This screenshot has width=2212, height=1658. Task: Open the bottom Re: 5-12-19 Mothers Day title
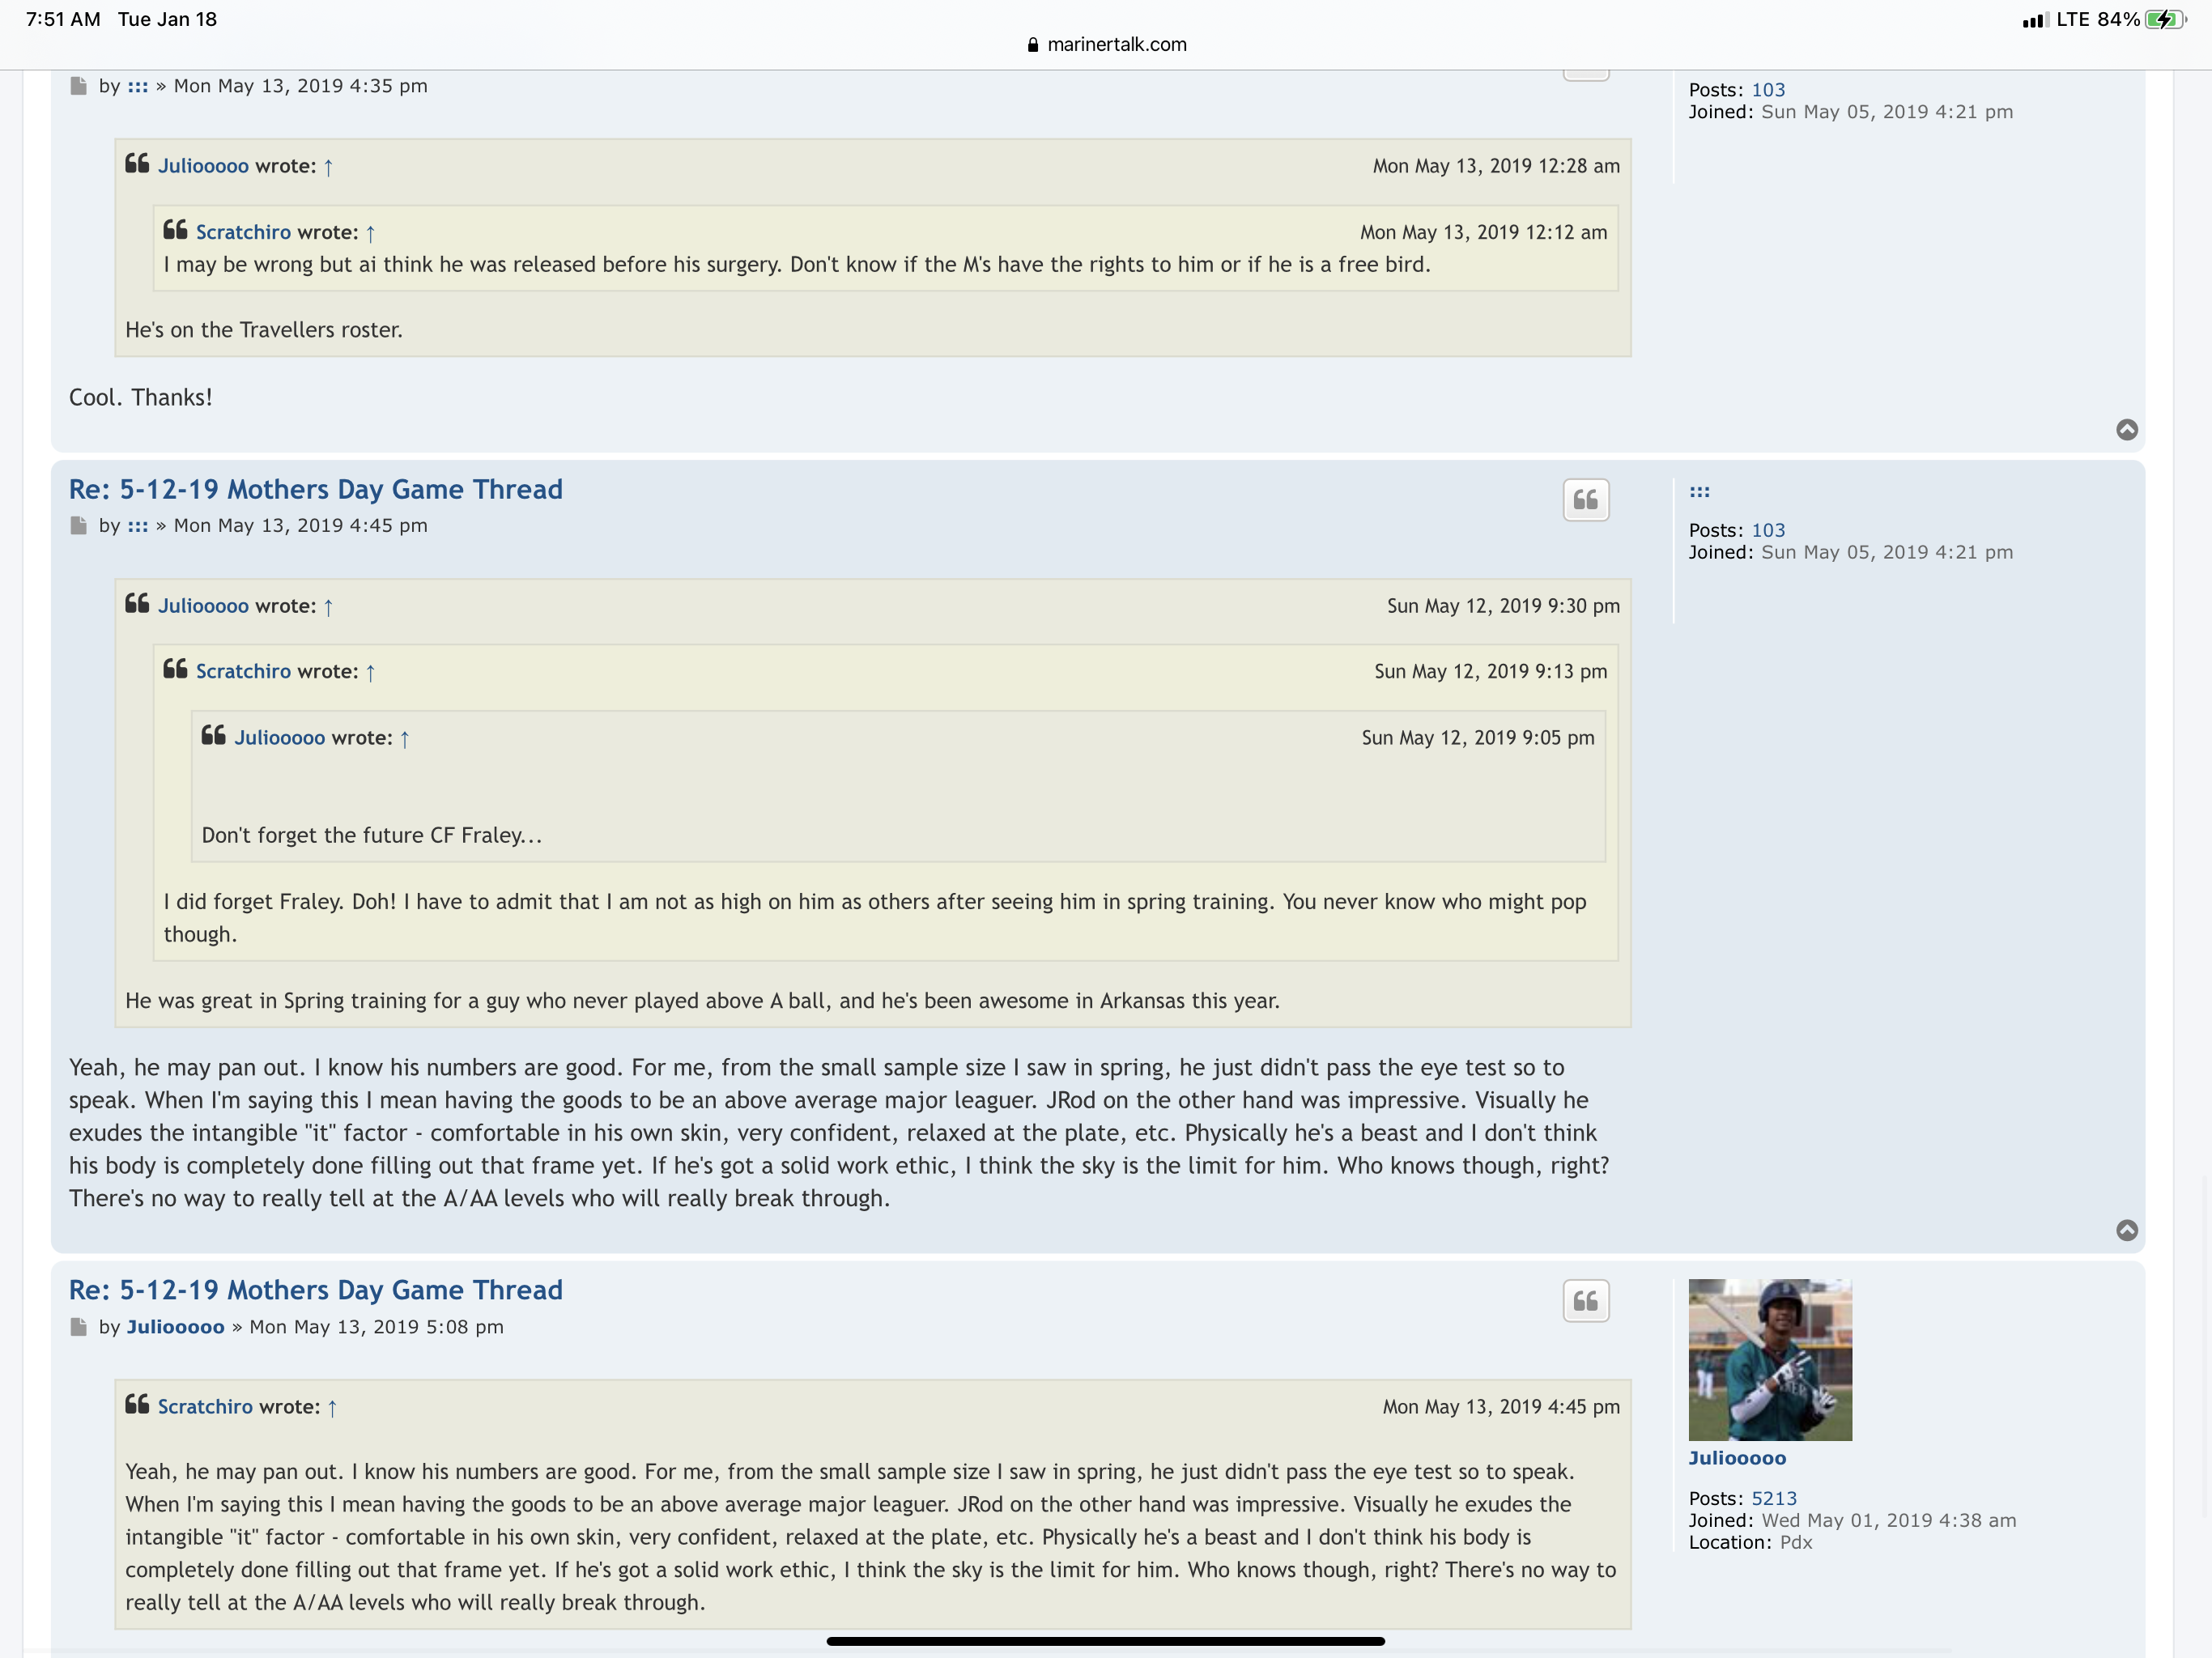click(316, 1290)
